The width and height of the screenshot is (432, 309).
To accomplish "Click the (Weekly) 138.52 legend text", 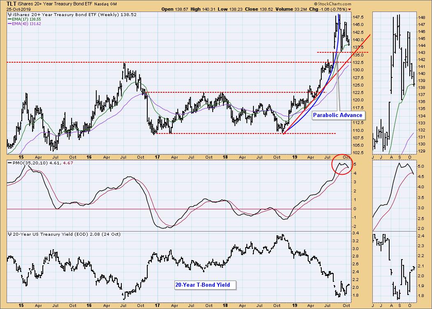I will pos(117,14).
